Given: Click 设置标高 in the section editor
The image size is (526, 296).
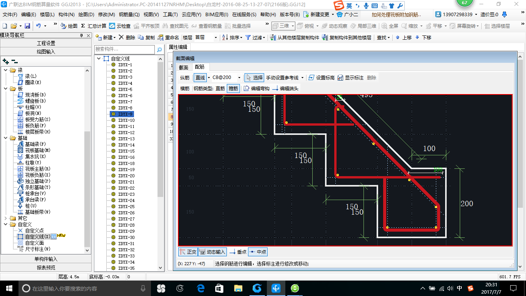Looking at the screenshot, I should pos(321,77).
